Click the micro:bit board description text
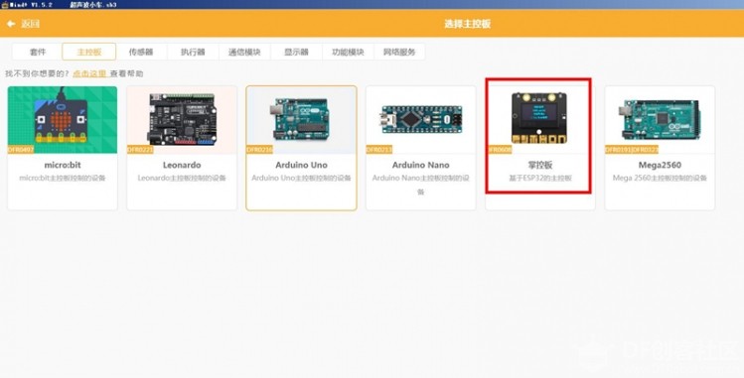 pyautogui.click(x=63, y=179)
